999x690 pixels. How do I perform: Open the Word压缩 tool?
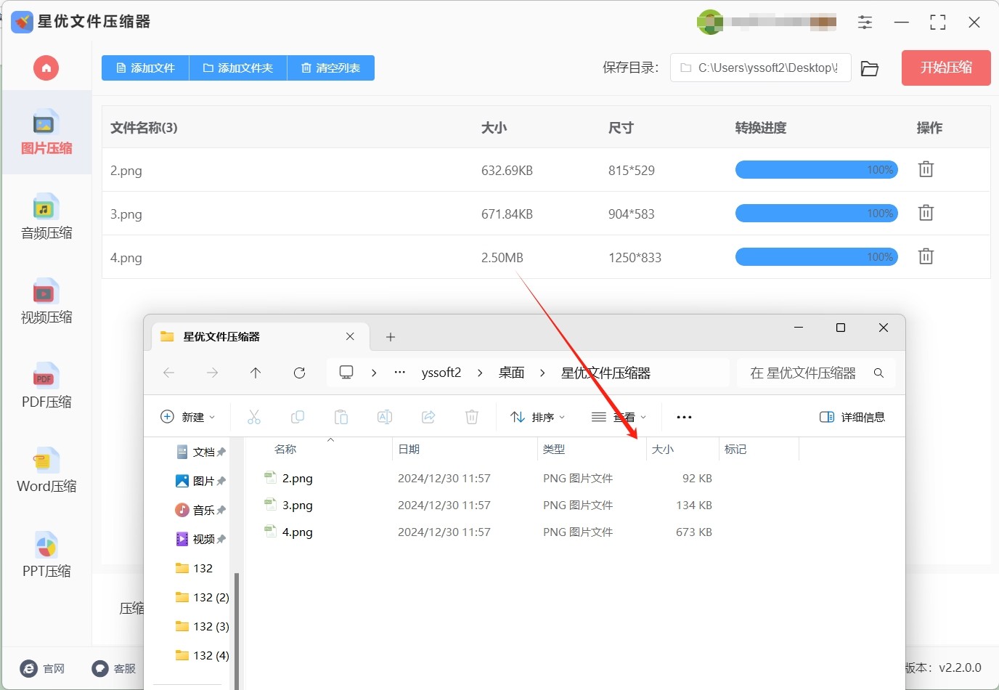[46, 471]
